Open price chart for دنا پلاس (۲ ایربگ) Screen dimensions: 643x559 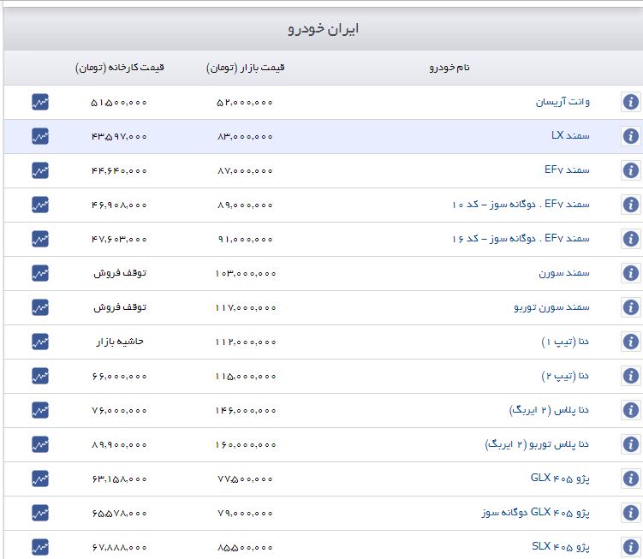40,410
